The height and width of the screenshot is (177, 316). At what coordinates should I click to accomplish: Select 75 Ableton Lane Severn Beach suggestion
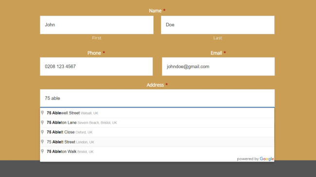click(x=157, y=123)
